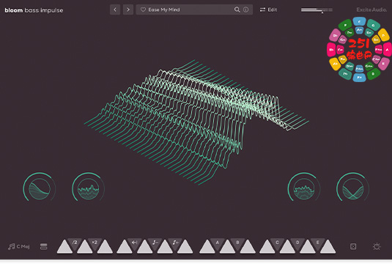This screenshot has height=266, width=392.
Task: Select the C variation key
Action: coord(277,243)
